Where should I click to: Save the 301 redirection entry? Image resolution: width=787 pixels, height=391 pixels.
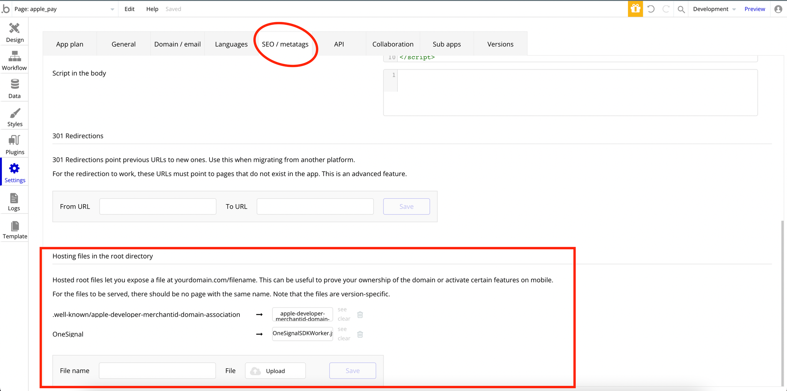tap(407, 206)
